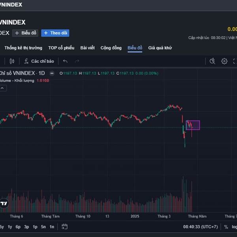Click the Tháng 10 time axis label

tap(83, 216)
